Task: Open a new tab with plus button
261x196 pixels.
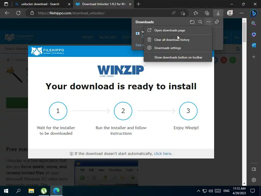Action: pyautogui.click(x=138, y=4)
